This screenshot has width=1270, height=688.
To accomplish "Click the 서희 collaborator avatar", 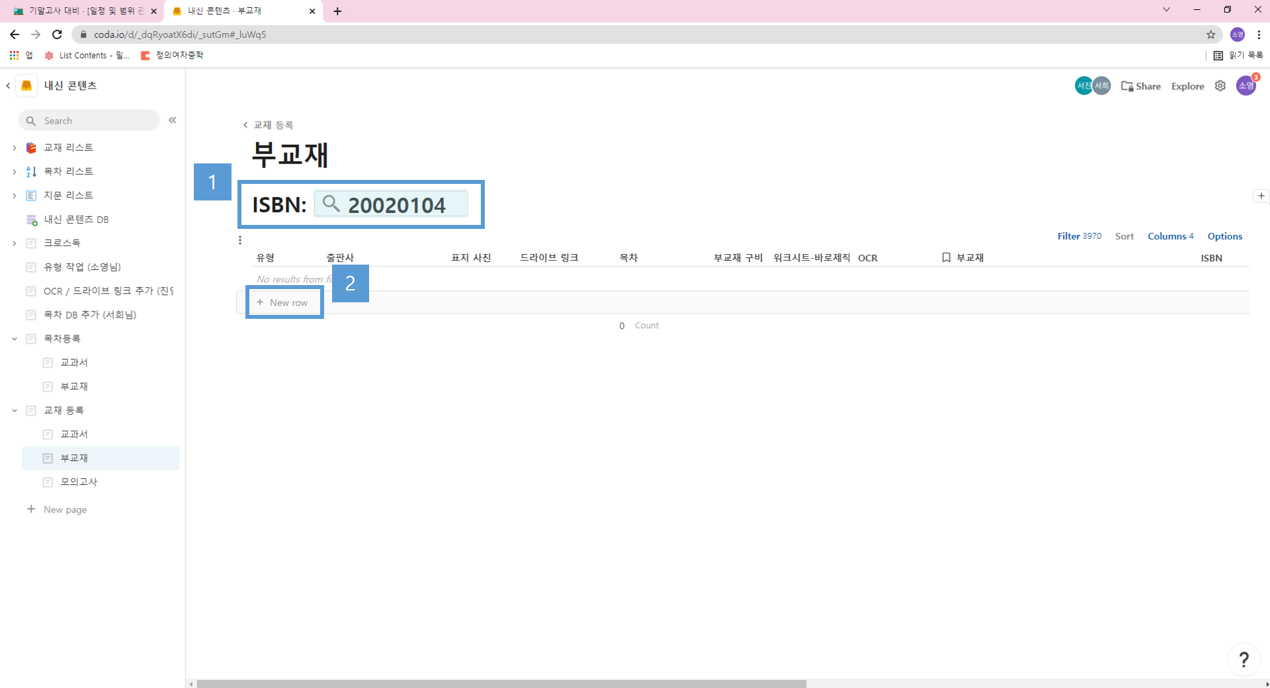I will pos(1101,86).
